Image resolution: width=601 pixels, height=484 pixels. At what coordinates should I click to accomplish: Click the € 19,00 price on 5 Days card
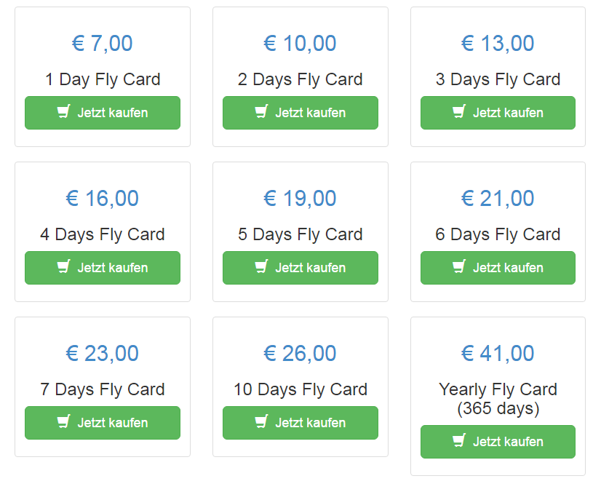tap(300, 198)
